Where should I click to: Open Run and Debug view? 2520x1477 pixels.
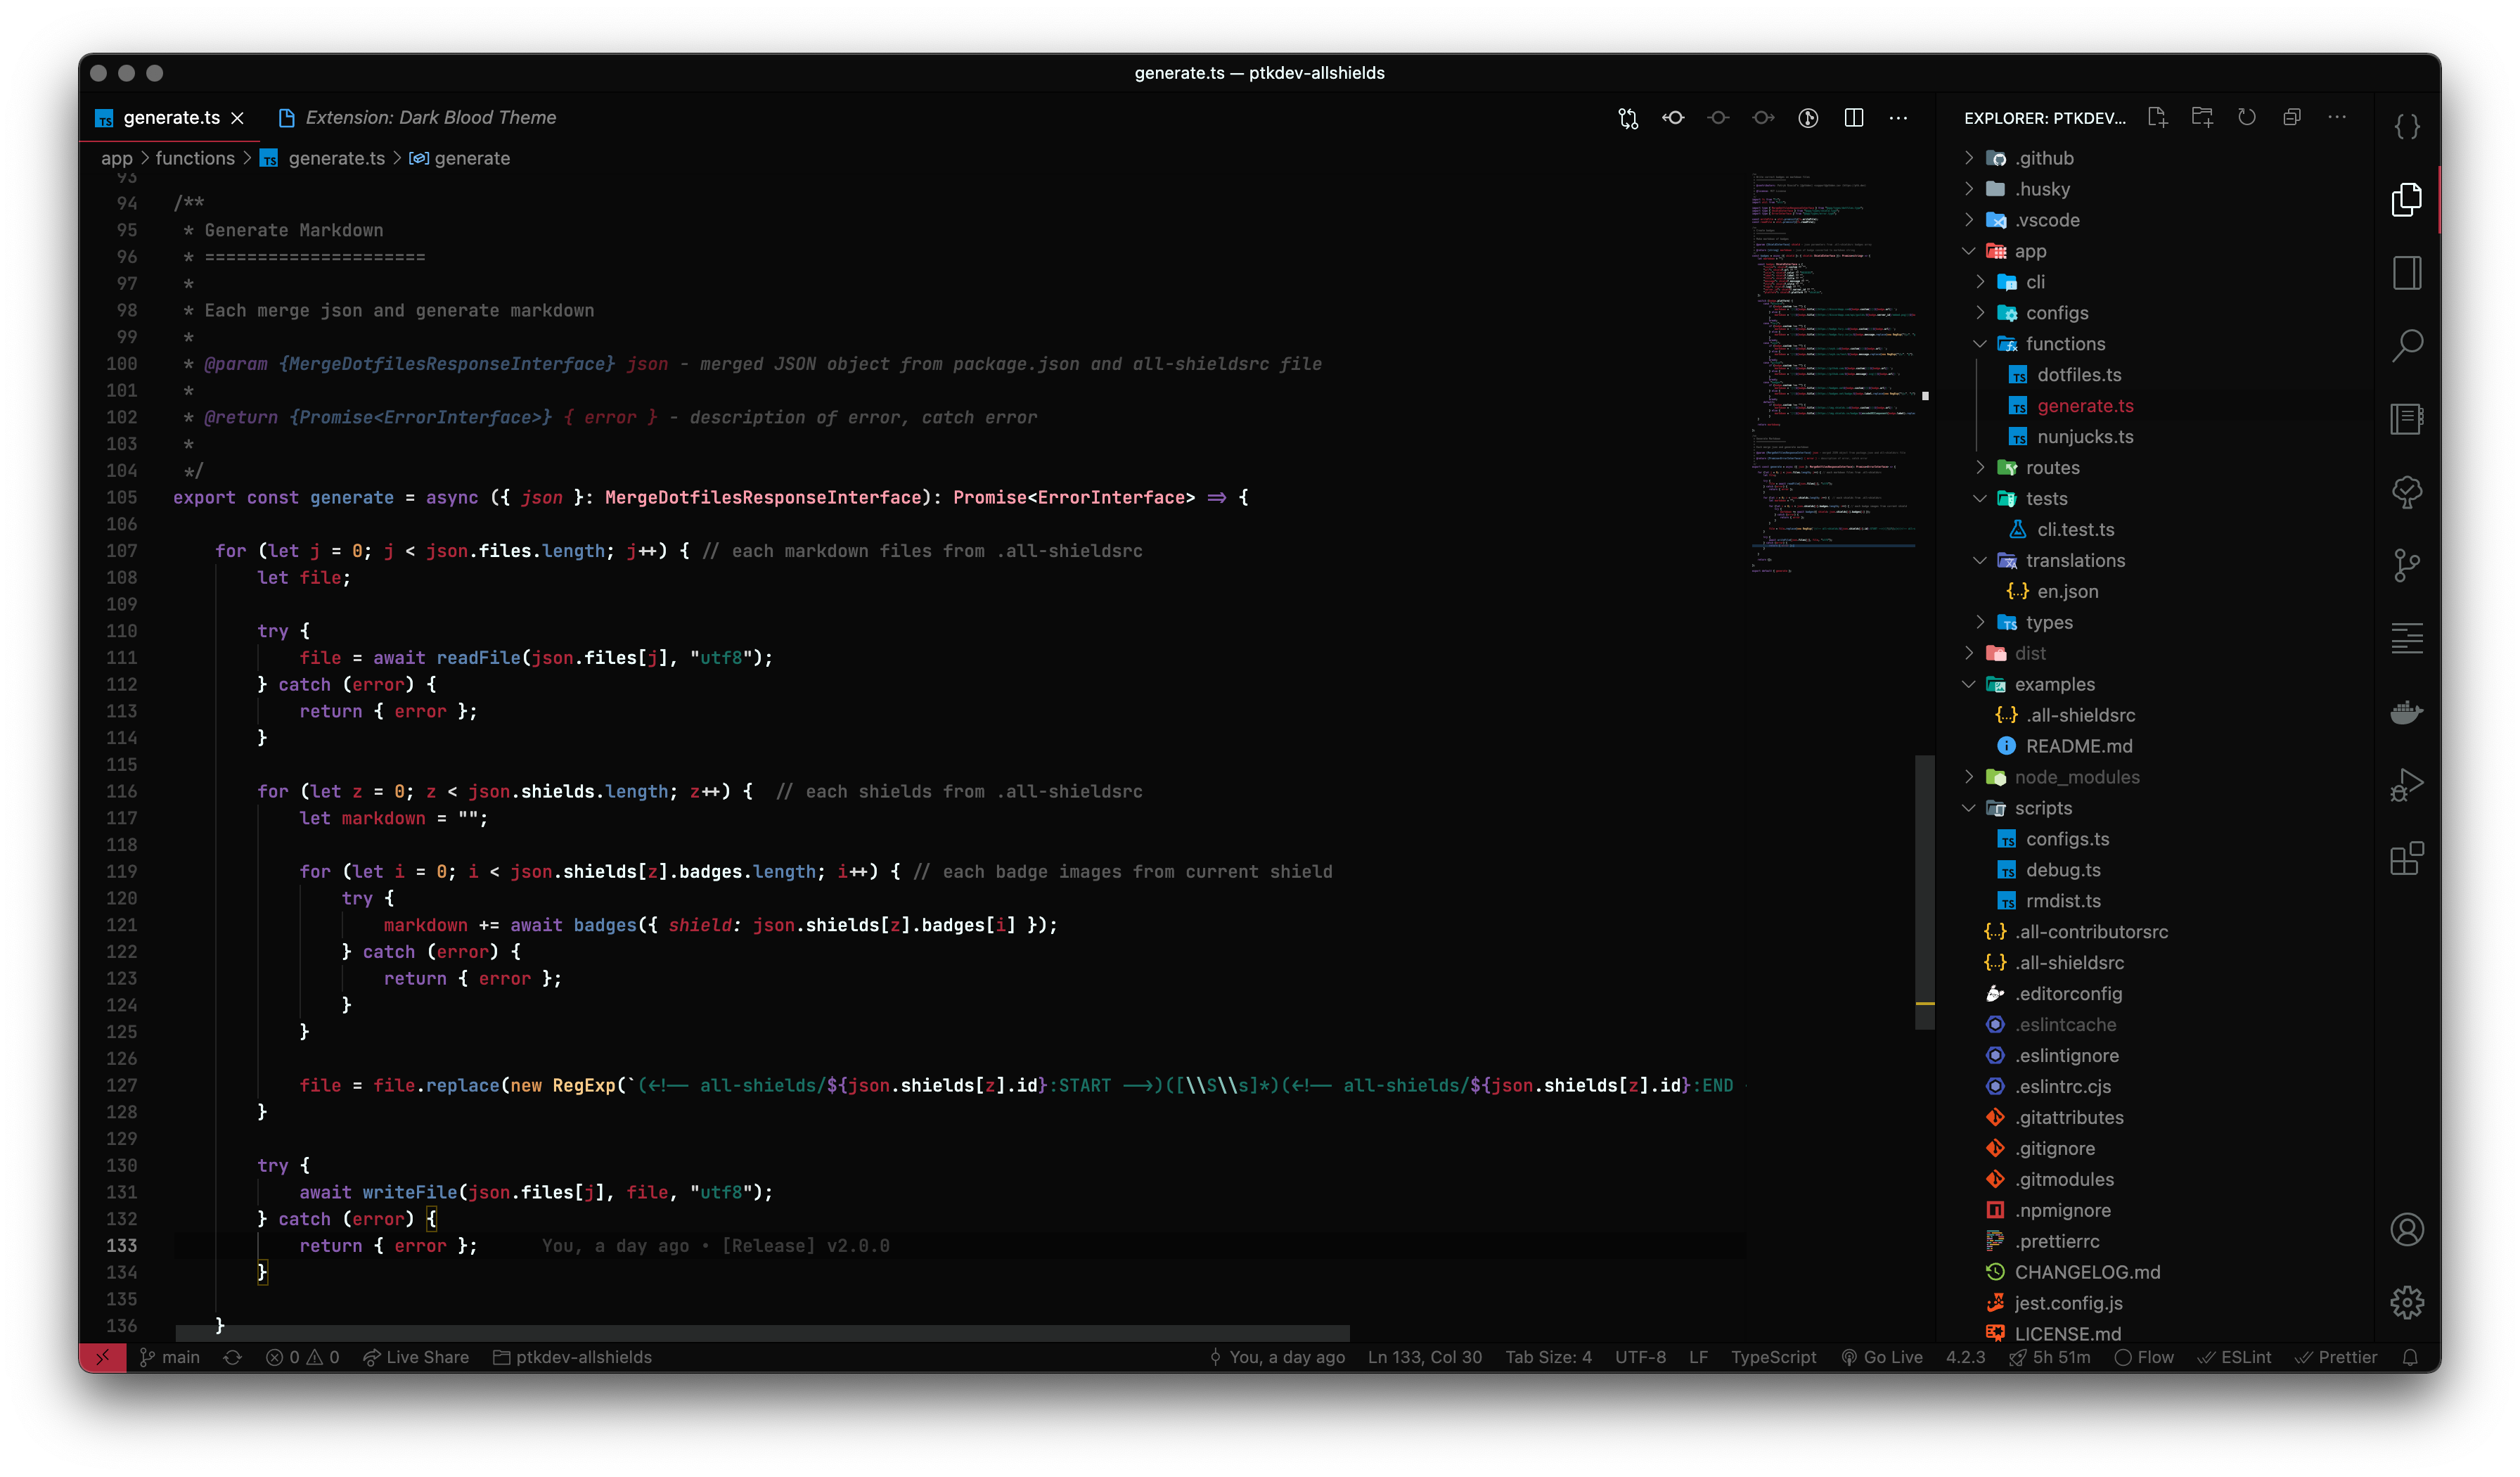[2406, 785]
